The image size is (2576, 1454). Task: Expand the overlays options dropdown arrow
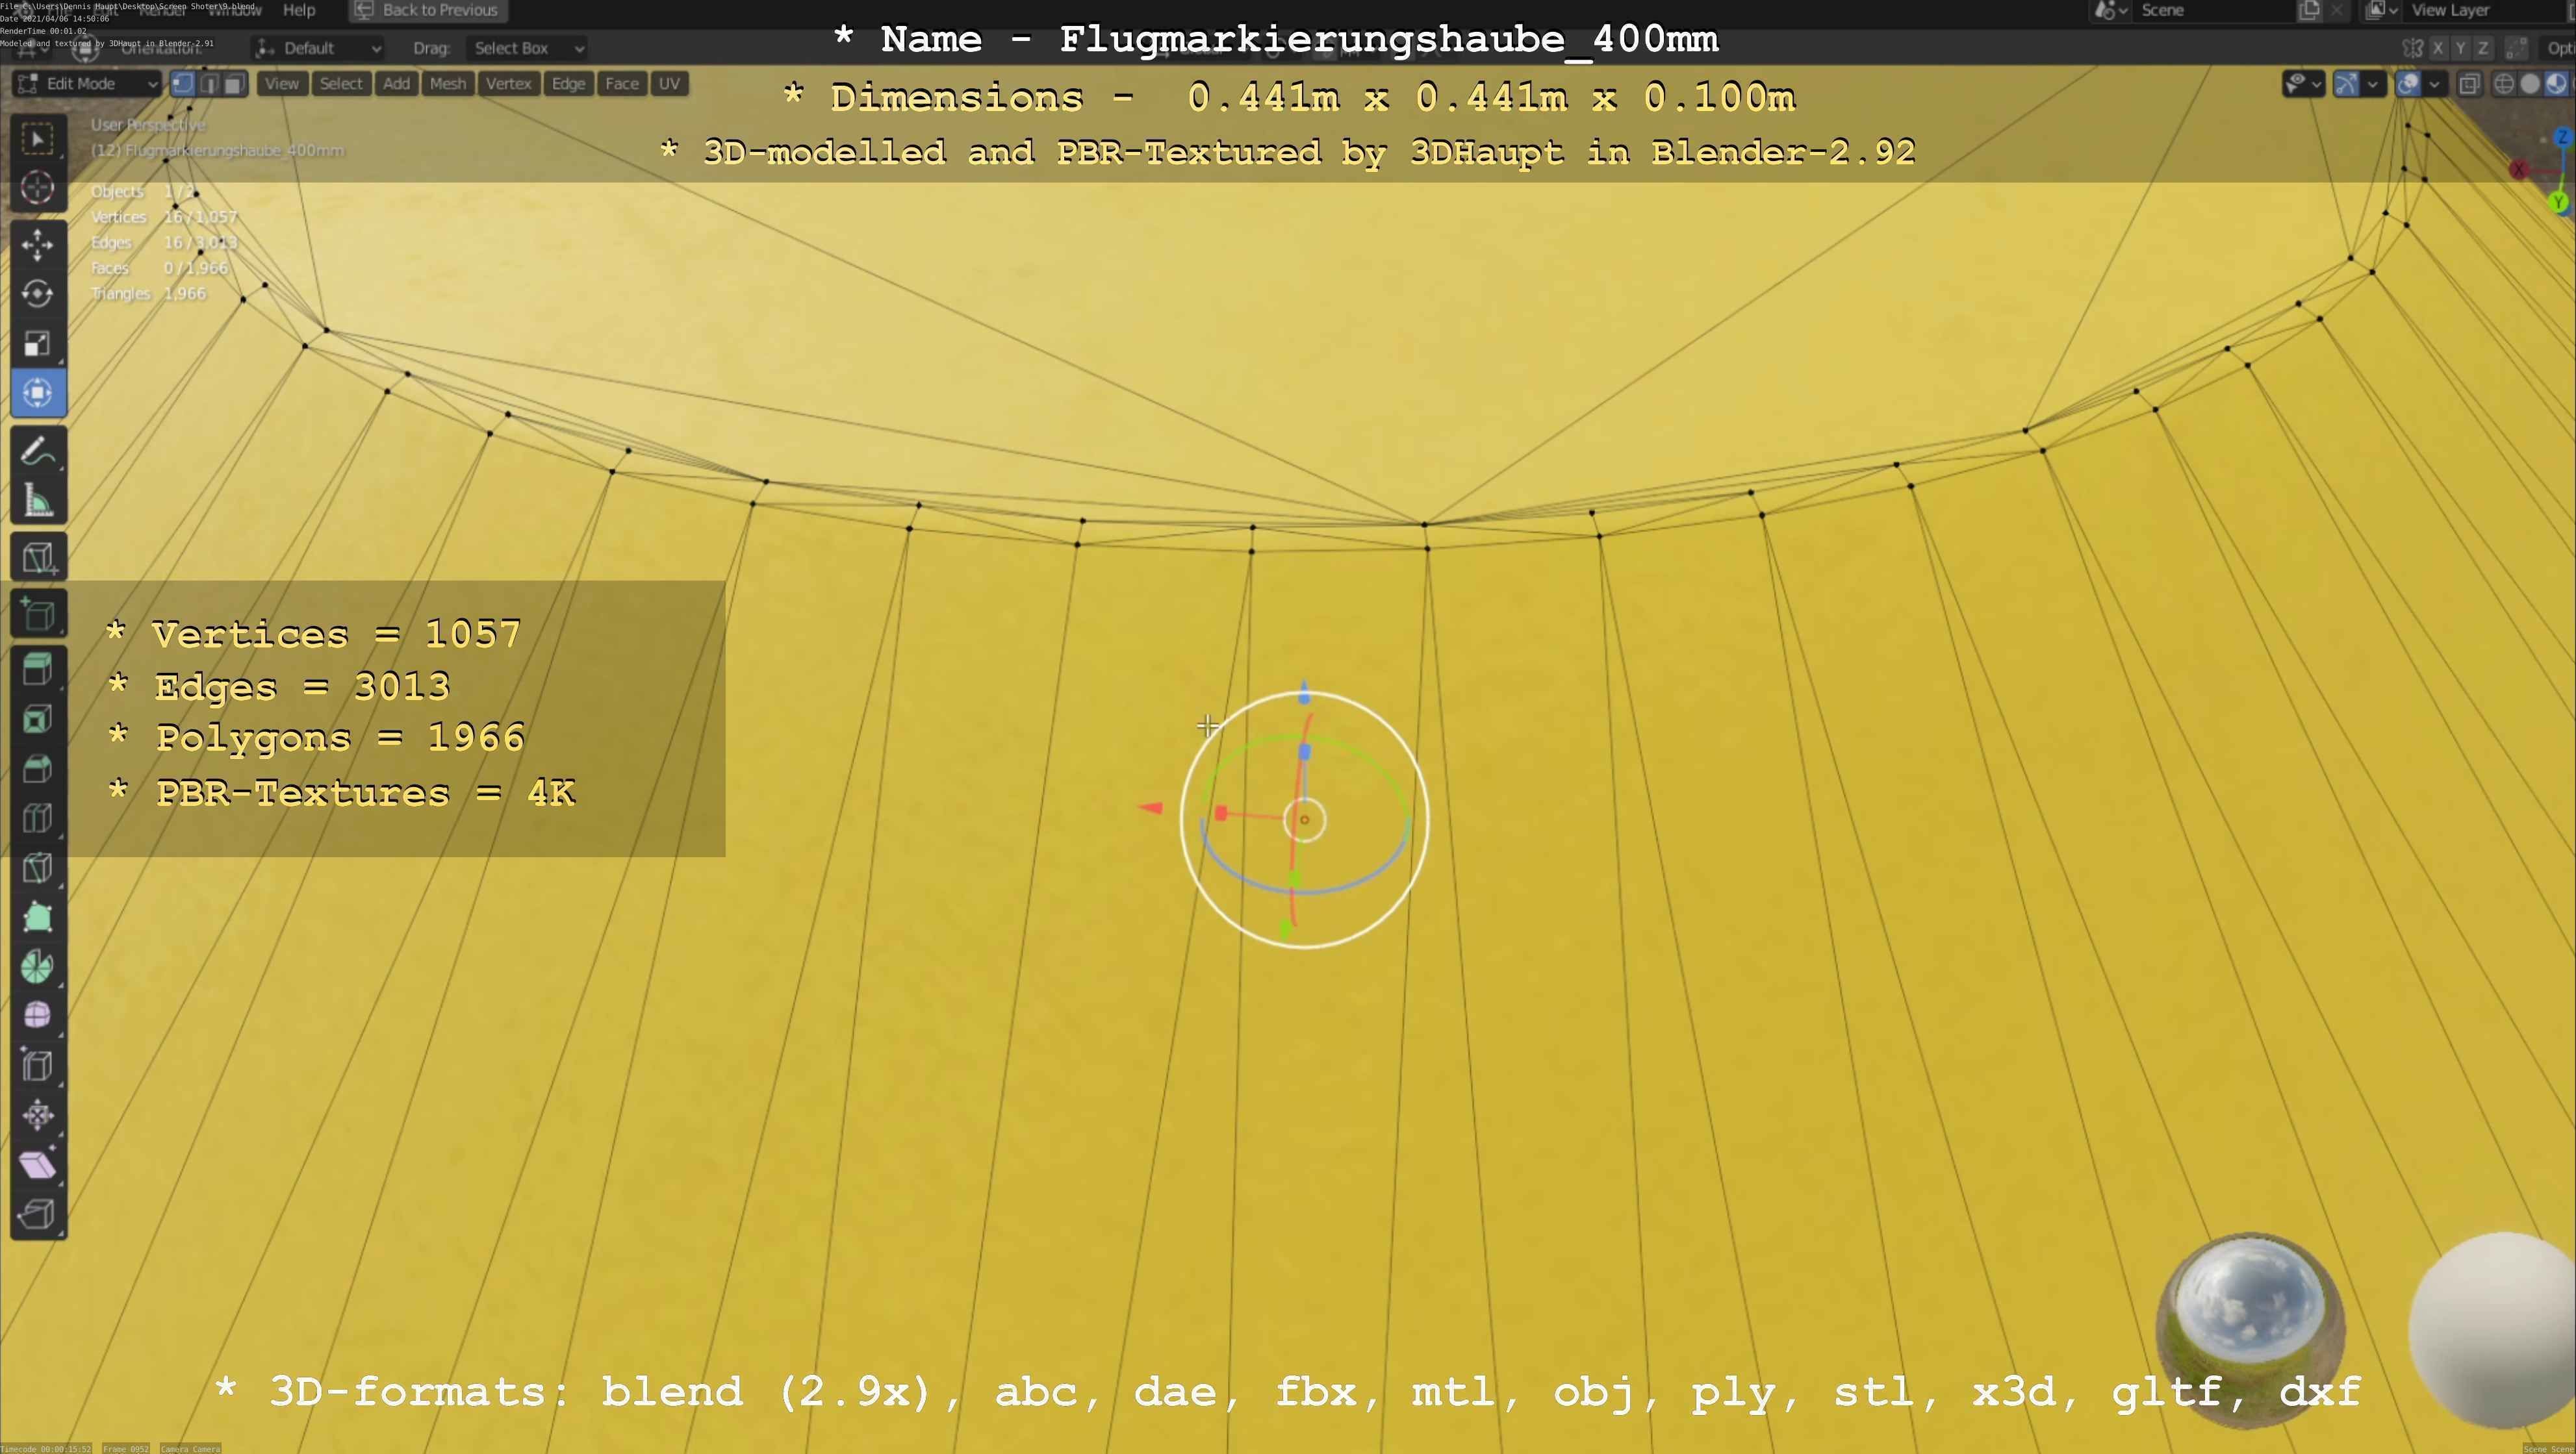point(2434,84)
